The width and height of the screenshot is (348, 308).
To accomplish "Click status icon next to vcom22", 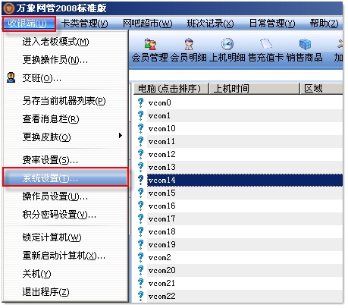I will pos(140,296).
